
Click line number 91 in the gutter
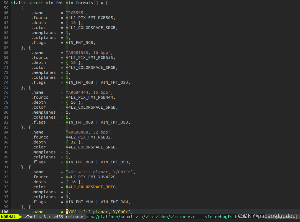[x=6, y=167]
